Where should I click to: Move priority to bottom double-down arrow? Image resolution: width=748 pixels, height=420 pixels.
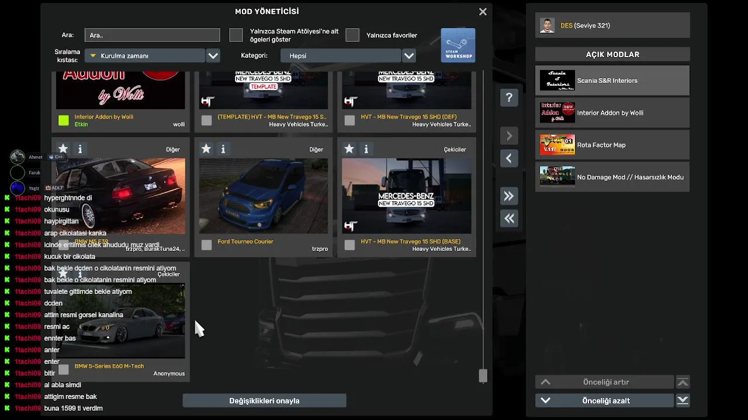click(683, 401)
